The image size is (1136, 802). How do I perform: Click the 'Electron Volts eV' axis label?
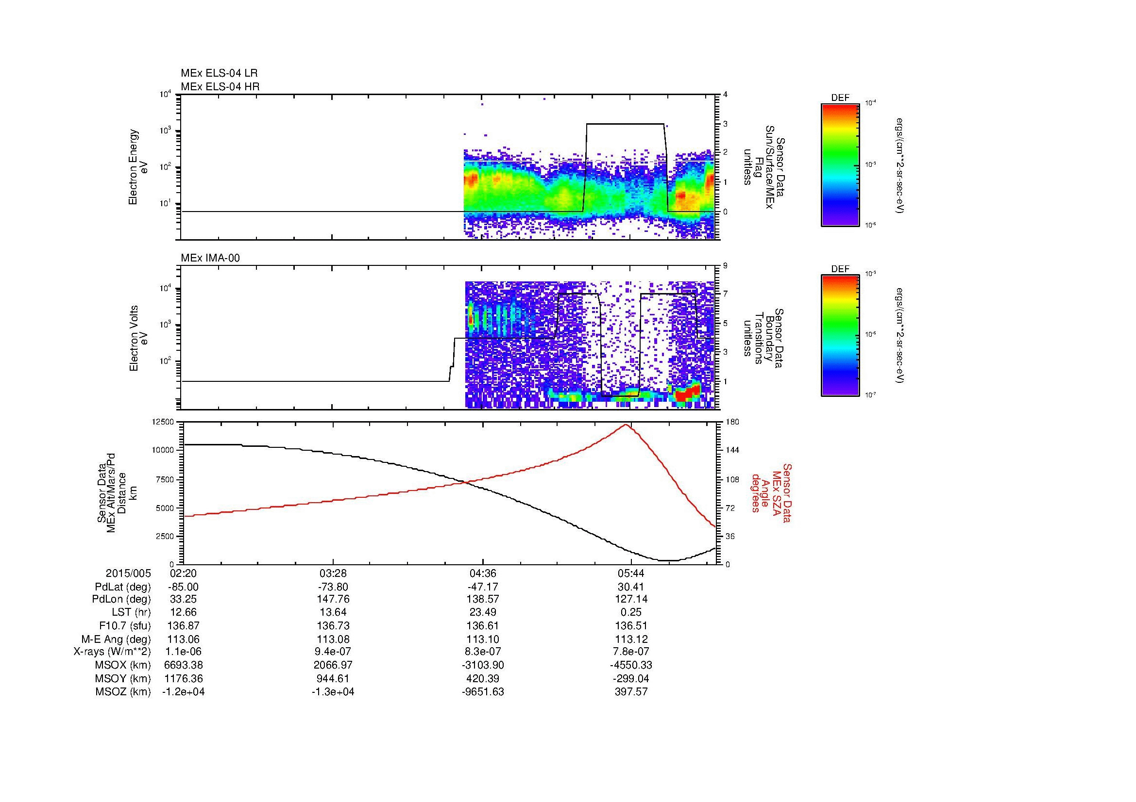pyautogui.click(x=138, y=338)
